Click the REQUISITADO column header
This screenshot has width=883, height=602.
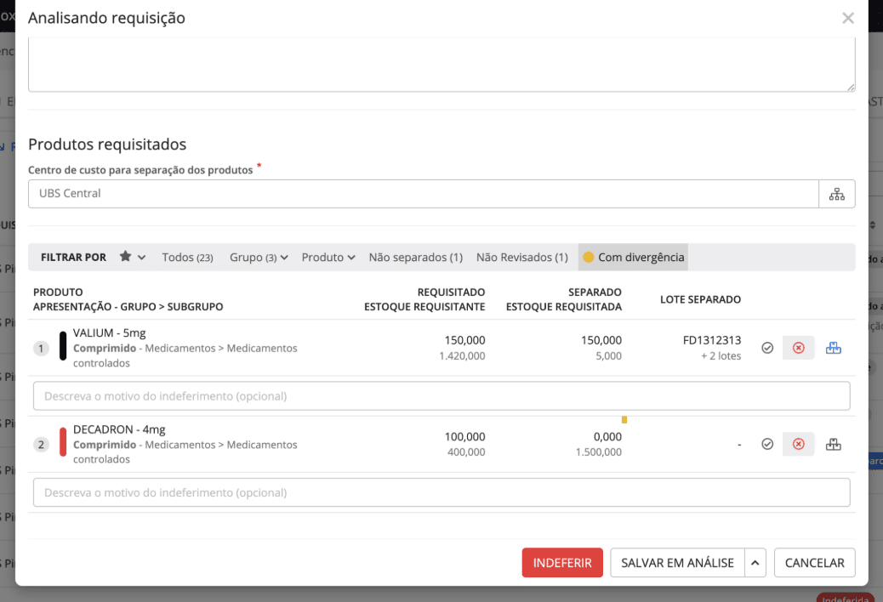point(451,292)
